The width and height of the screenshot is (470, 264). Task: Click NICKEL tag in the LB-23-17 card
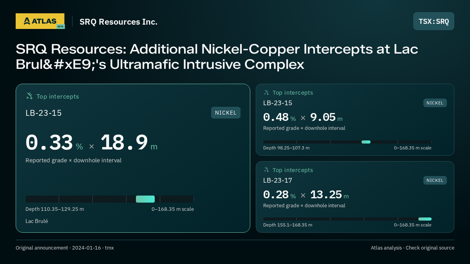pyautogui.click(x=435, y=180)
